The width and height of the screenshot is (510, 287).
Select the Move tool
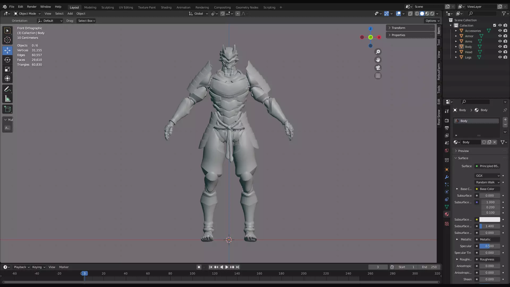(x=7, y=50)
